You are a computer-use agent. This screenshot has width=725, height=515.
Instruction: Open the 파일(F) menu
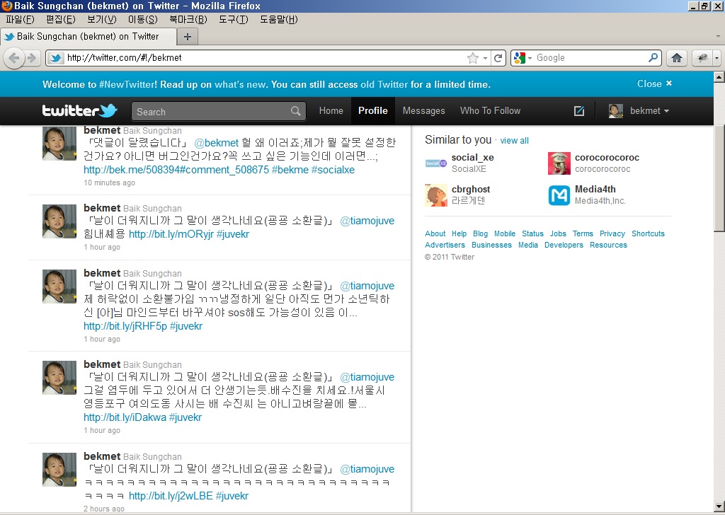[x=20, y=19]
